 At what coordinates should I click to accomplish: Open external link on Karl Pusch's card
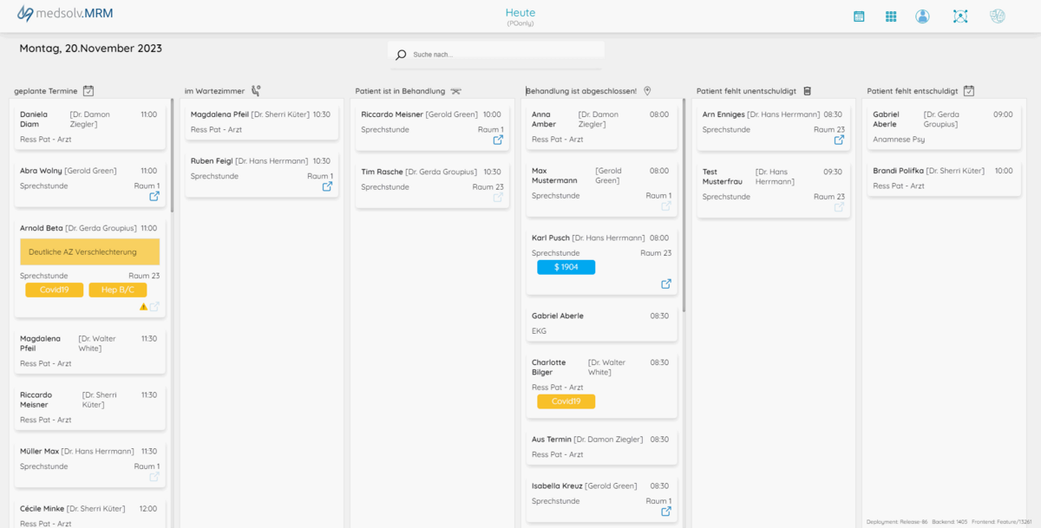[x=666, y=284]
